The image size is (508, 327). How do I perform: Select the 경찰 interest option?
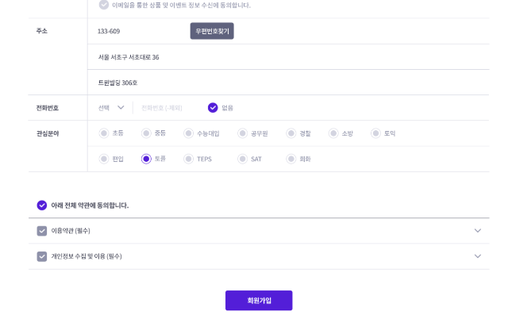[x=291, y=133]
